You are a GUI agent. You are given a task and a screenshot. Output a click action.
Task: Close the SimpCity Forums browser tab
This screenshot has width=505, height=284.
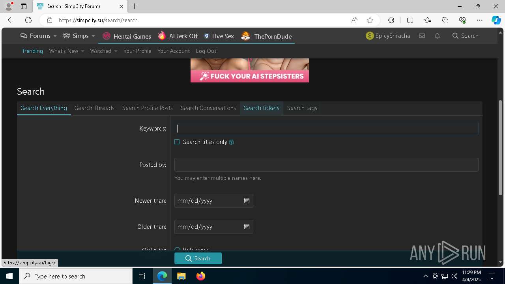[121, 6]
